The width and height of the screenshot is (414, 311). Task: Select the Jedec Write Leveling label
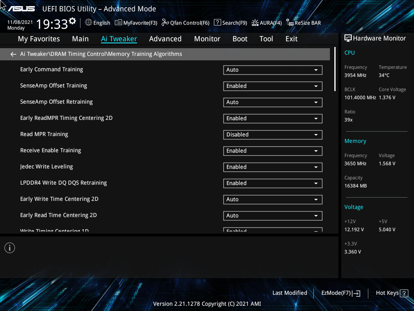pyautogui.click(x=46, y=166)
